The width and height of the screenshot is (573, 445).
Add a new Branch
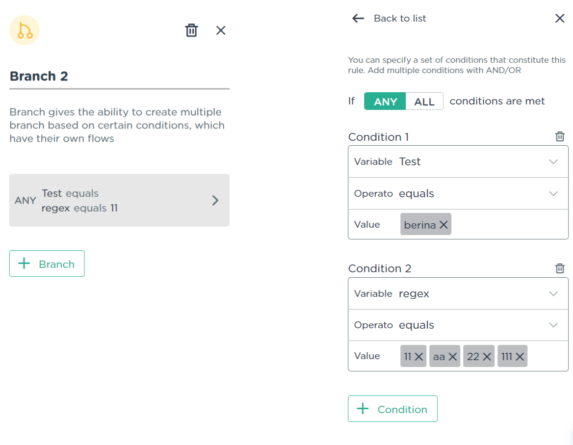pos(47,264)
